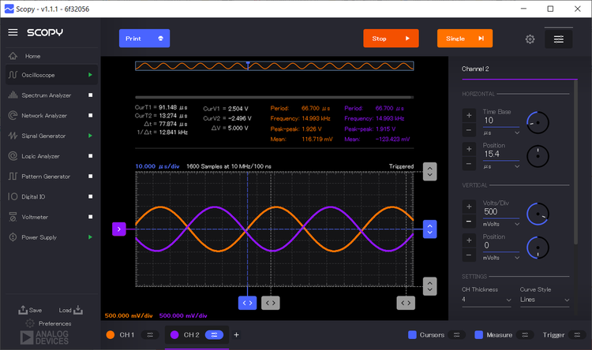Open Volts/Div unit dropdown (mVolts)

(x=501, y=224)
